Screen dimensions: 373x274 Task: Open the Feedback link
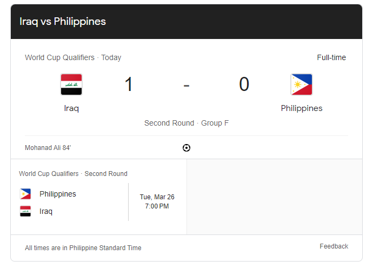click(334, 246)
